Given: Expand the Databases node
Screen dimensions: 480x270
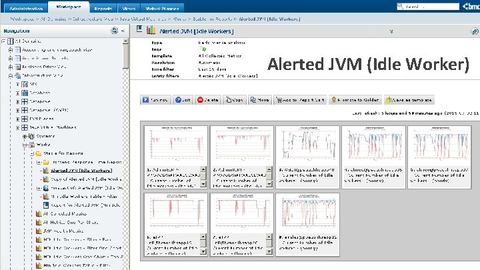Looking at the screenshot, I should click(18, 93).
